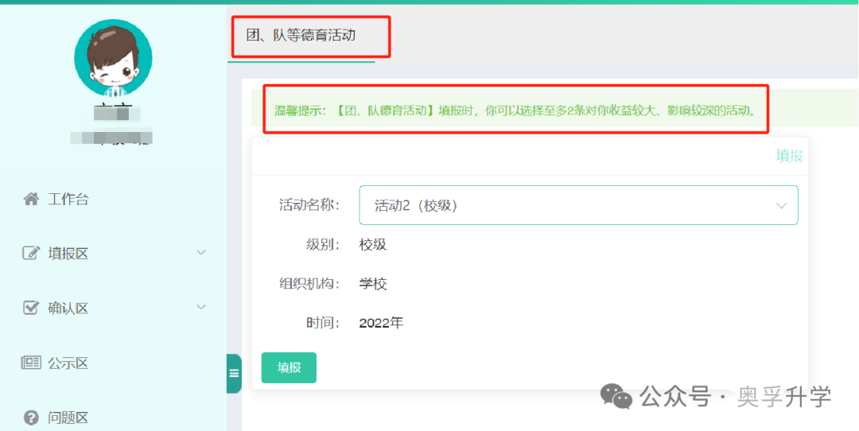Click the 填报 link at card top-right
This screenshot has width=859, height=431.
[789, 156]
